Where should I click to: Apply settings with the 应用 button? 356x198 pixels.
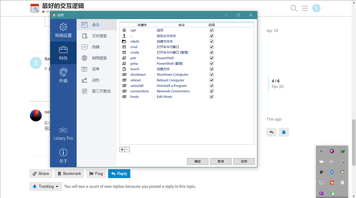[244, 161]
